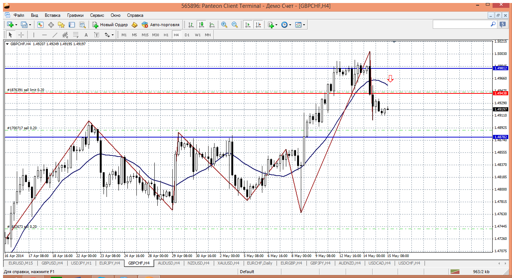Click the Zoom Out magnifier icon
This screenshot has width=512, height=278.
pos(235,25)
